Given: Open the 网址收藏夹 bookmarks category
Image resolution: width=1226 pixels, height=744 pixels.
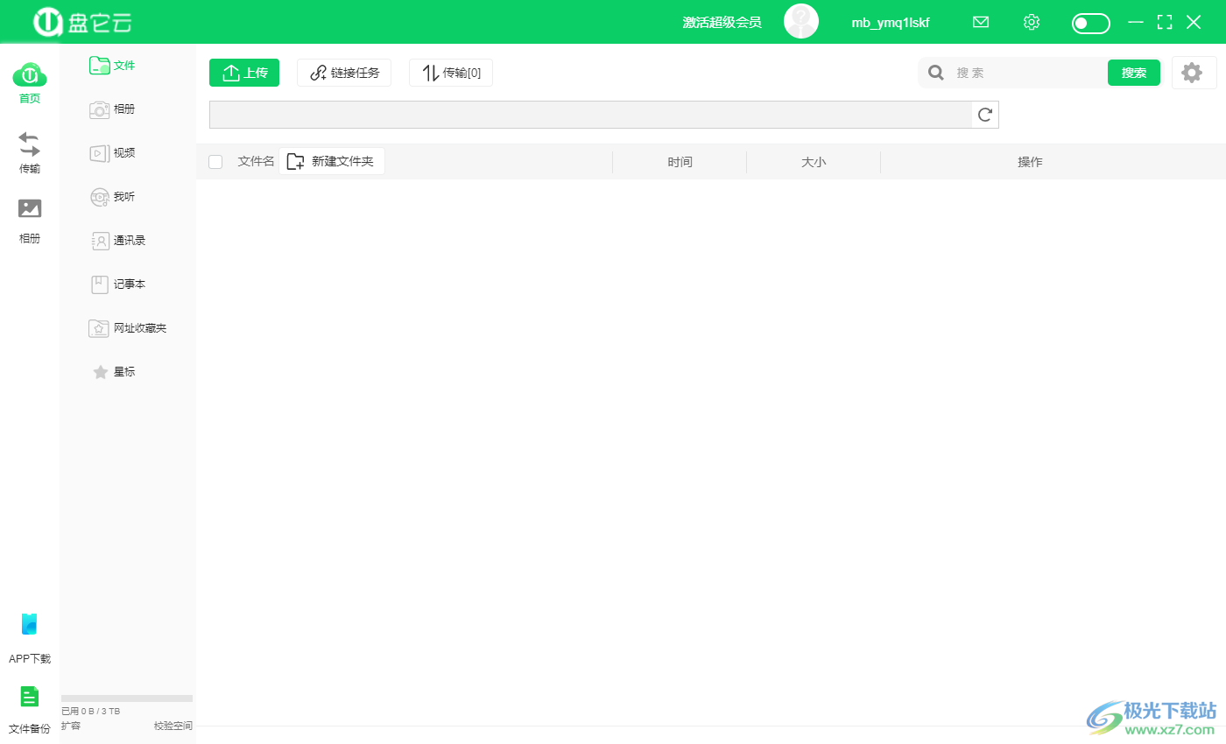Looking at the screenshot, I should pos(128,328).
